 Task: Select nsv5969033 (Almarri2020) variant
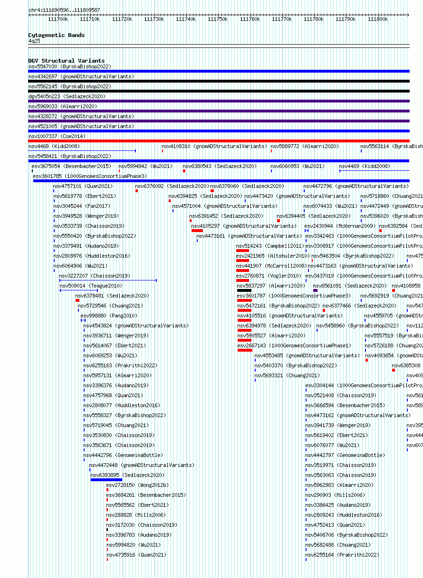pyautogui.click(x=62, y=106)
